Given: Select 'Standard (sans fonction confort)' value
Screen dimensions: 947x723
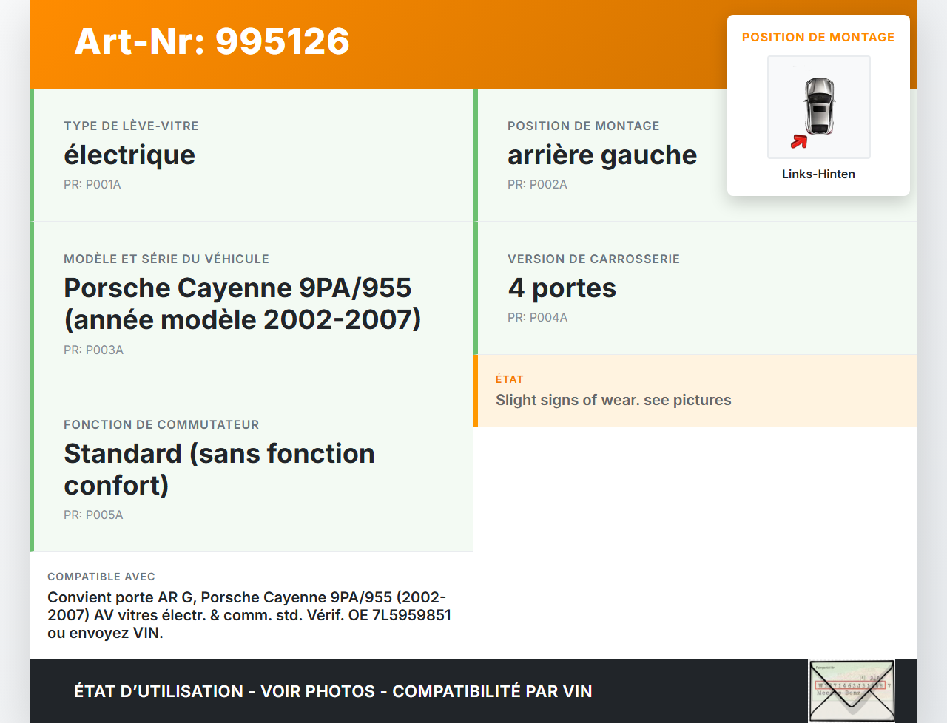Looking at the screenshot, I should pos(219,469).
